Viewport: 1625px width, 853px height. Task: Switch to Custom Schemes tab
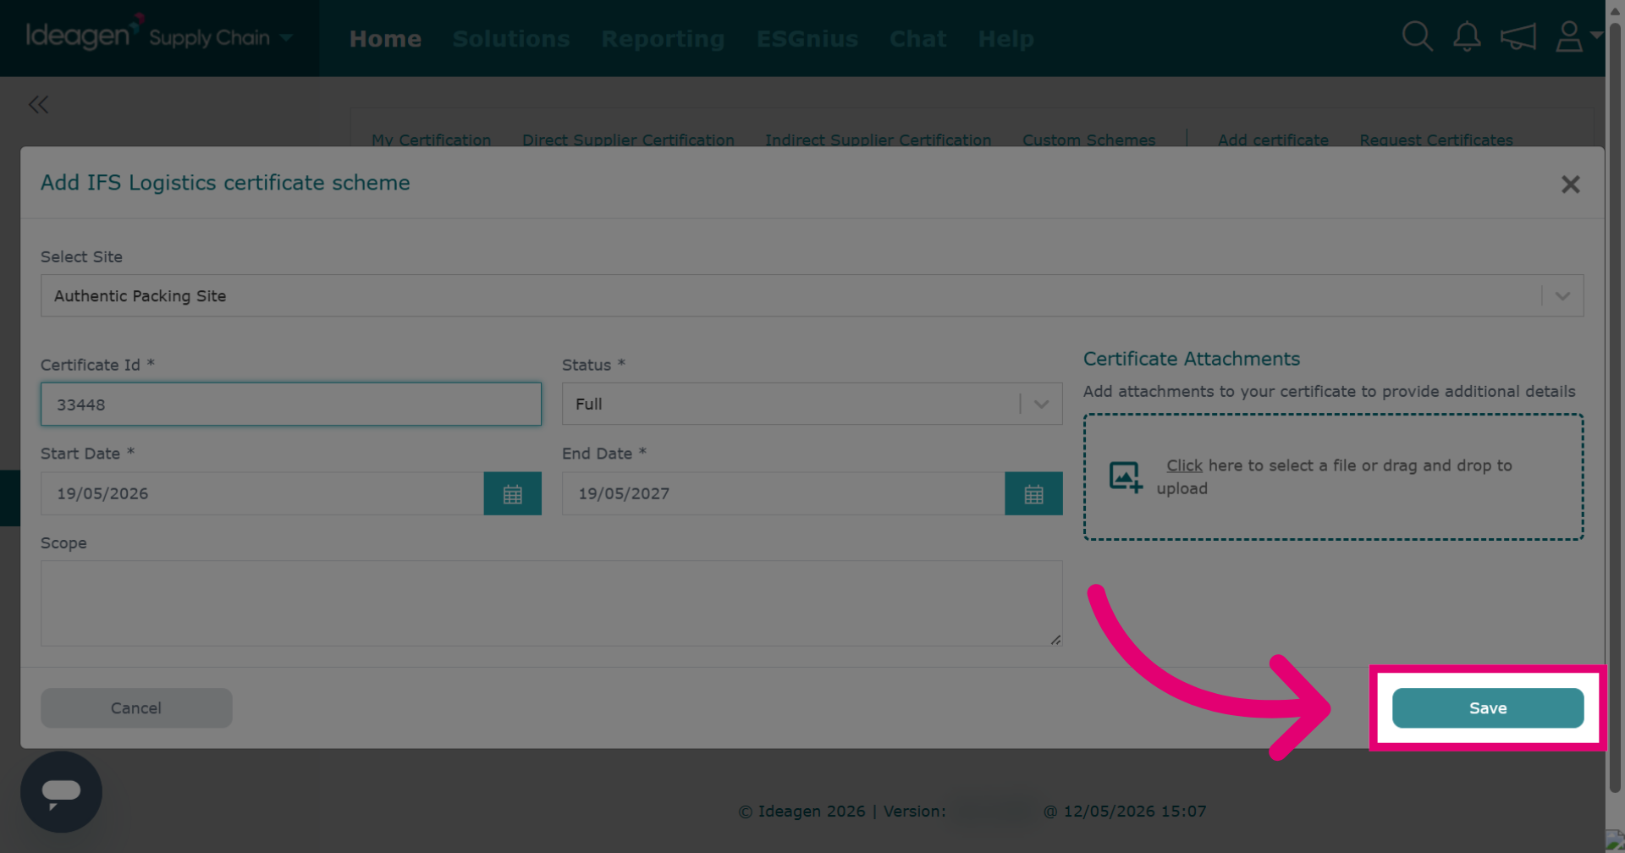coord(1088,140)
